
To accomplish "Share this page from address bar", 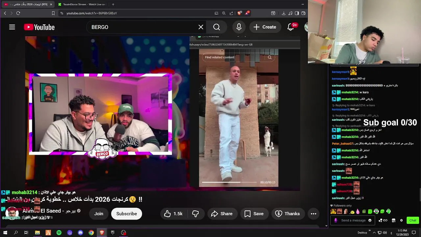I will (231, 13).
